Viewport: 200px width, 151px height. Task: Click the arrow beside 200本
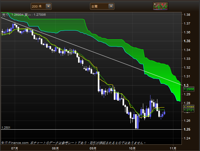tap(48, 6)
